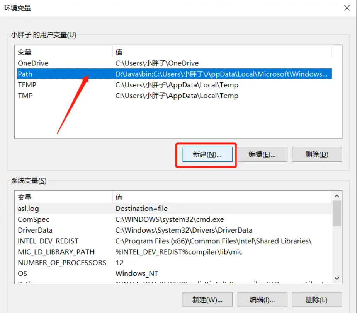357x313 pixels.
Task: Select the INTEL_DEV_REDIST system variable name
Action: (48, 241)
